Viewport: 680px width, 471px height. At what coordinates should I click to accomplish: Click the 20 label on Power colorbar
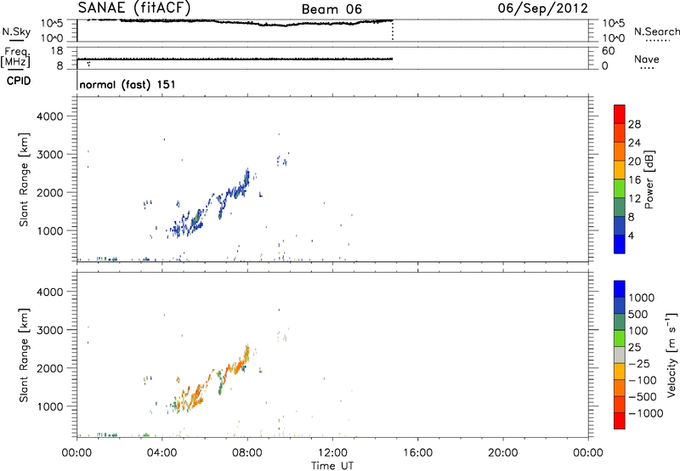point(634,162)
